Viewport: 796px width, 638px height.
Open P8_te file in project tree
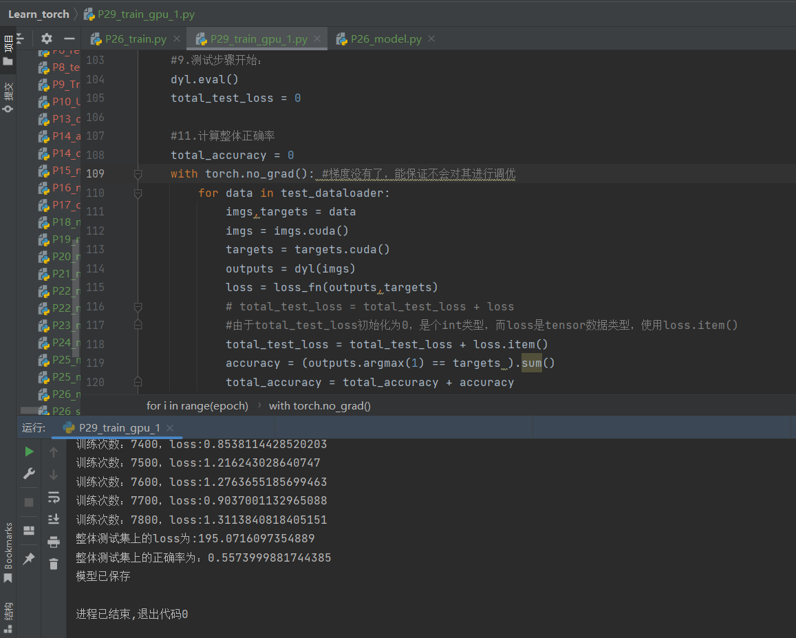pyautogui.click(x=59, y=67)
